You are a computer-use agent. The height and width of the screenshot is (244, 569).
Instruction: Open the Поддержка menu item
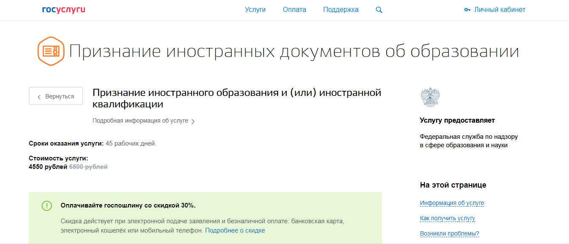pos(341,10)
